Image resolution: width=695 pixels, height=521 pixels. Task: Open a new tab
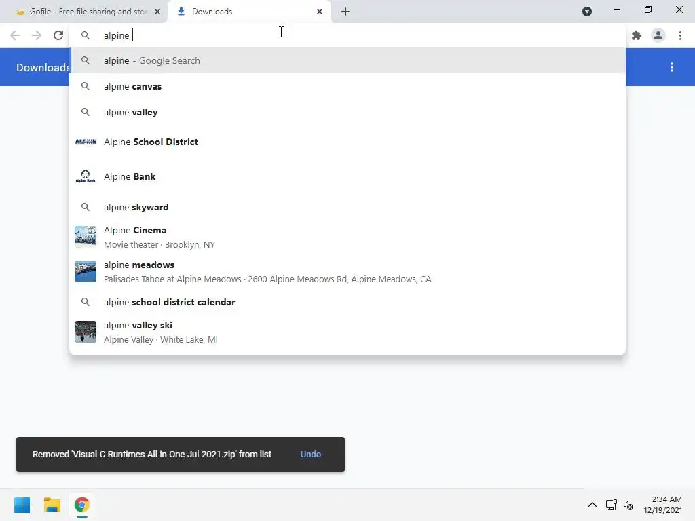(x=345, y=12)
